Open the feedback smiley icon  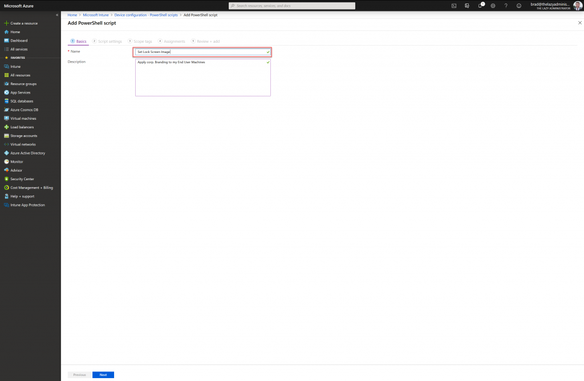point(519,6)
